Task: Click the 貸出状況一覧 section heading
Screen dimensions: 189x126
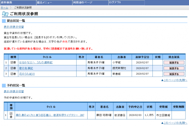Action: coord(16,21)
